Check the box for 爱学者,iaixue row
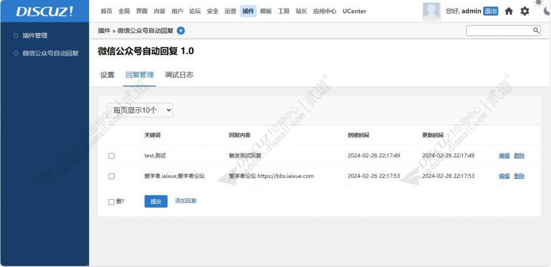The height and width of the screenshot is (267, 551). click(x=111, y=176)
